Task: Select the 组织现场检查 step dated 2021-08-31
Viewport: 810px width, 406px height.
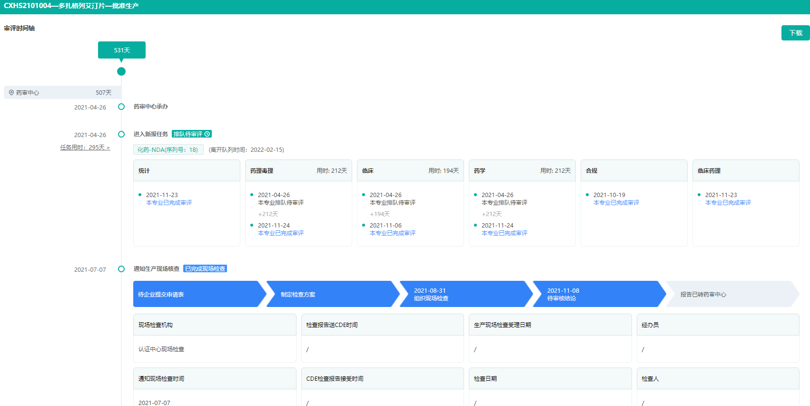Action: pyautogui.click(x=462, y=294)
